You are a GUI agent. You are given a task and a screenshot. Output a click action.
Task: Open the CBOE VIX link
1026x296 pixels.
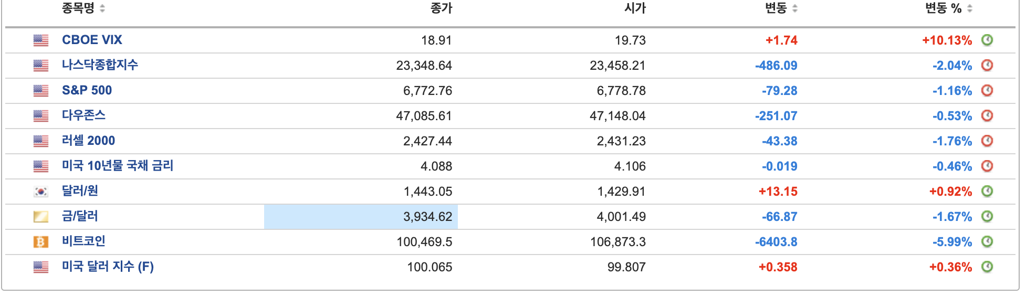click(x=92, y=40)
